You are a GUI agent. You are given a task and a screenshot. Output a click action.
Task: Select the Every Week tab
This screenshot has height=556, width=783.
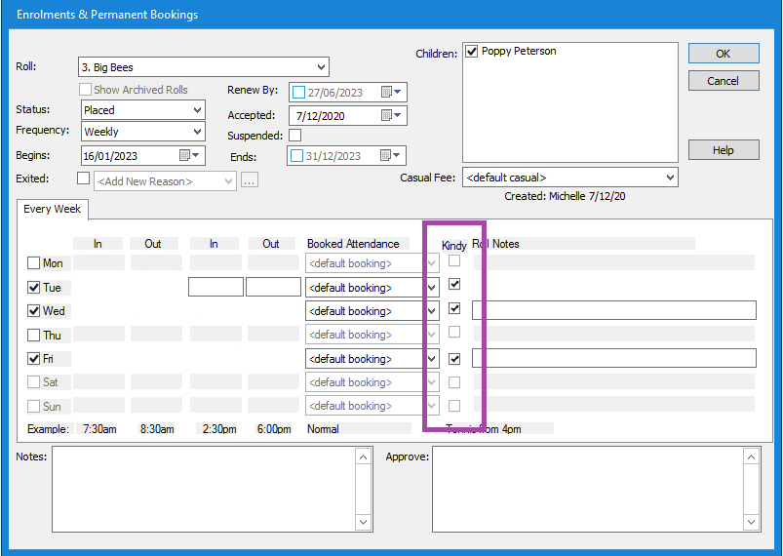click(x=53, y=210)
